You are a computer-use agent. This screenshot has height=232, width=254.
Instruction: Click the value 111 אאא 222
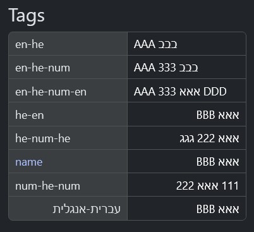207,186
